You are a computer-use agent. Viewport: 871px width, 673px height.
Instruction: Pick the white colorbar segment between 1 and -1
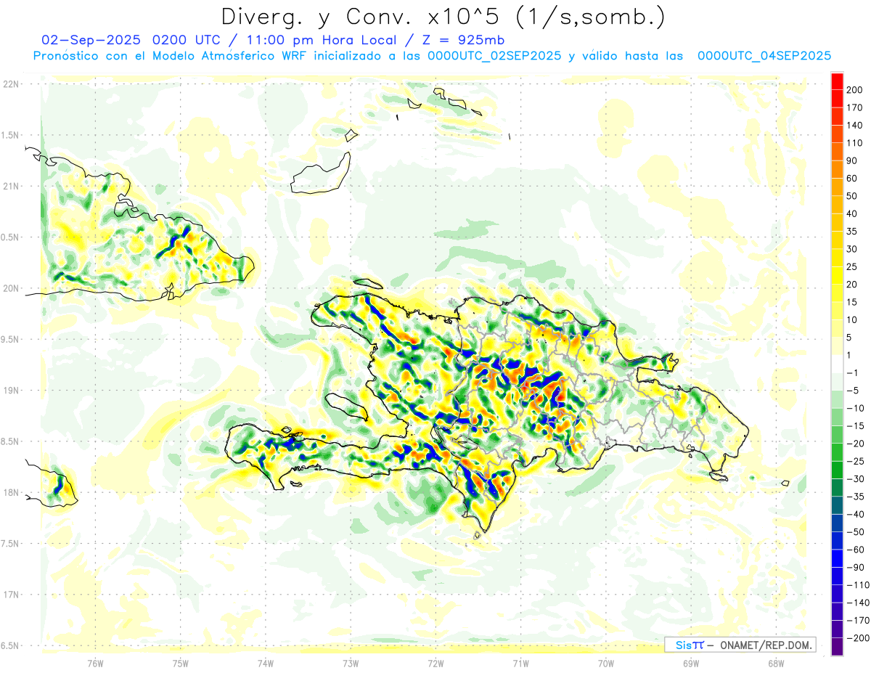pos(838,364)
